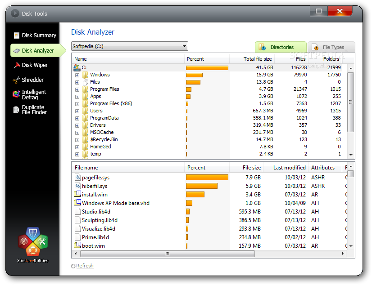372x285 pixels.
Task: Click the pagefile.sys file icon
Action: (x=77, y=177)
